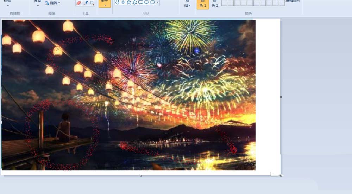The height and width of the screenshot is (194, 352).
Task: Choose the cloud callout shape
Action: [152, 2]
